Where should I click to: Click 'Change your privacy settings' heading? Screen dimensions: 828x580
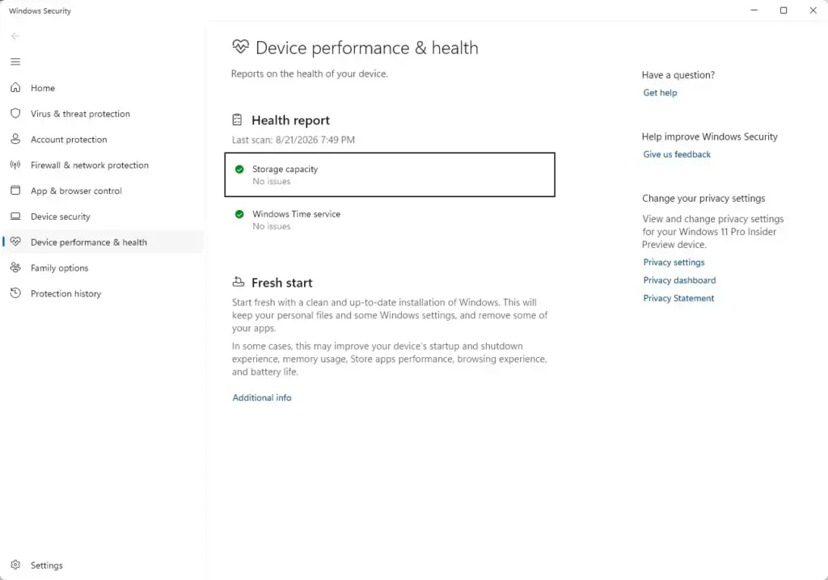coord(703,199)
